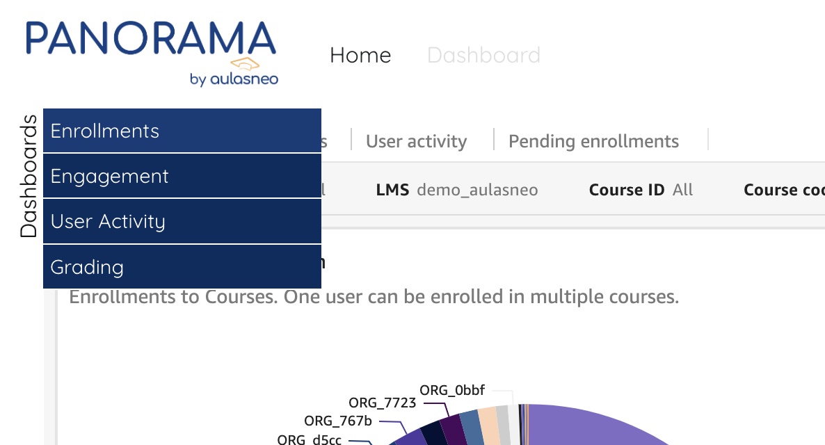Click the ORG_767b pie chart label
825x445 pixels.
tap(338, 421)
